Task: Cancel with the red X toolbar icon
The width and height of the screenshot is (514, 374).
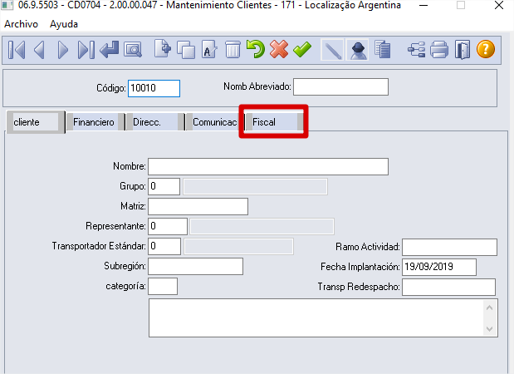Action: pos(279,49)
